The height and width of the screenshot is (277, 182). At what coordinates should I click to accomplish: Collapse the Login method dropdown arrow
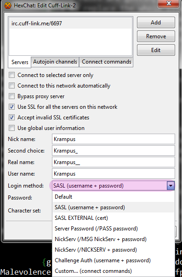coord(171,186)
